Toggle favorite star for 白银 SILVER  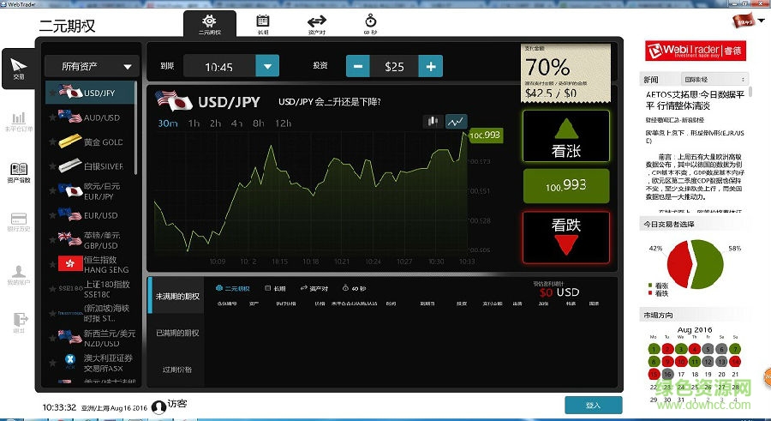coord(52,166)
